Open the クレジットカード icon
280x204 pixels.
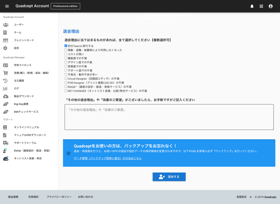pos(6,40)
